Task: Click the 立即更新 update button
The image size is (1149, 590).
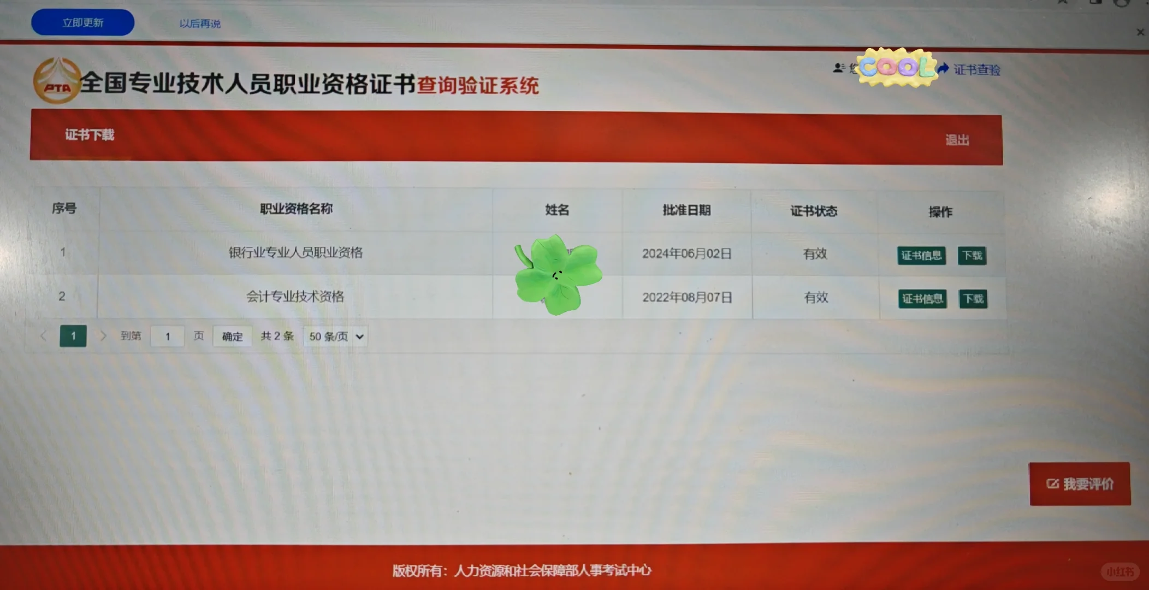Action: [82, 22]
